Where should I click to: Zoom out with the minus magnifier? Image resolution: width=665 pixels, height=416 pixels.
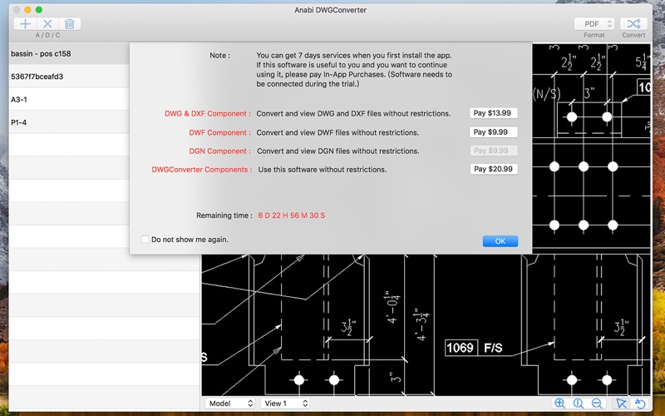[x=597, y=404]
